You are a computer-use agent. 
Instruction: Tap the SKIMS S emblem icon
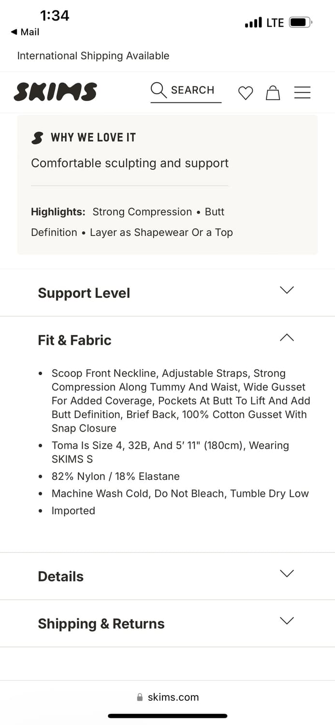coord(37,138)
